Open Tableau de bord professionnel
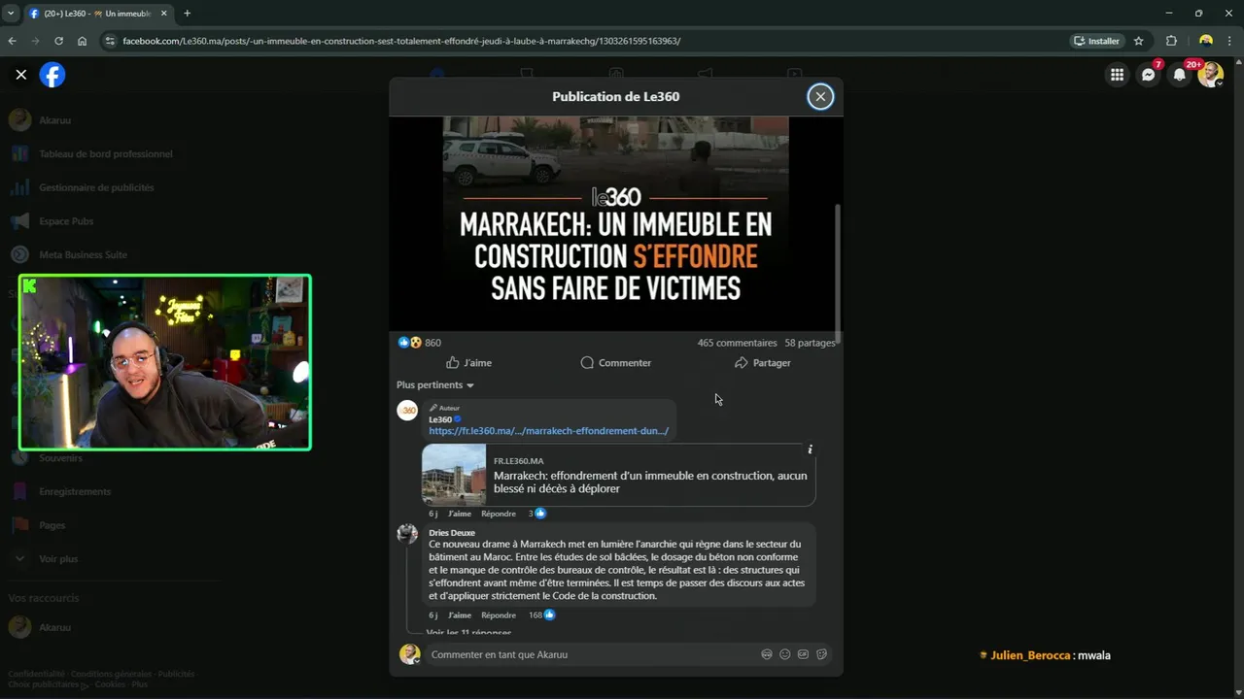Viewport: 1244px width, 699px height. click(107, 154)
